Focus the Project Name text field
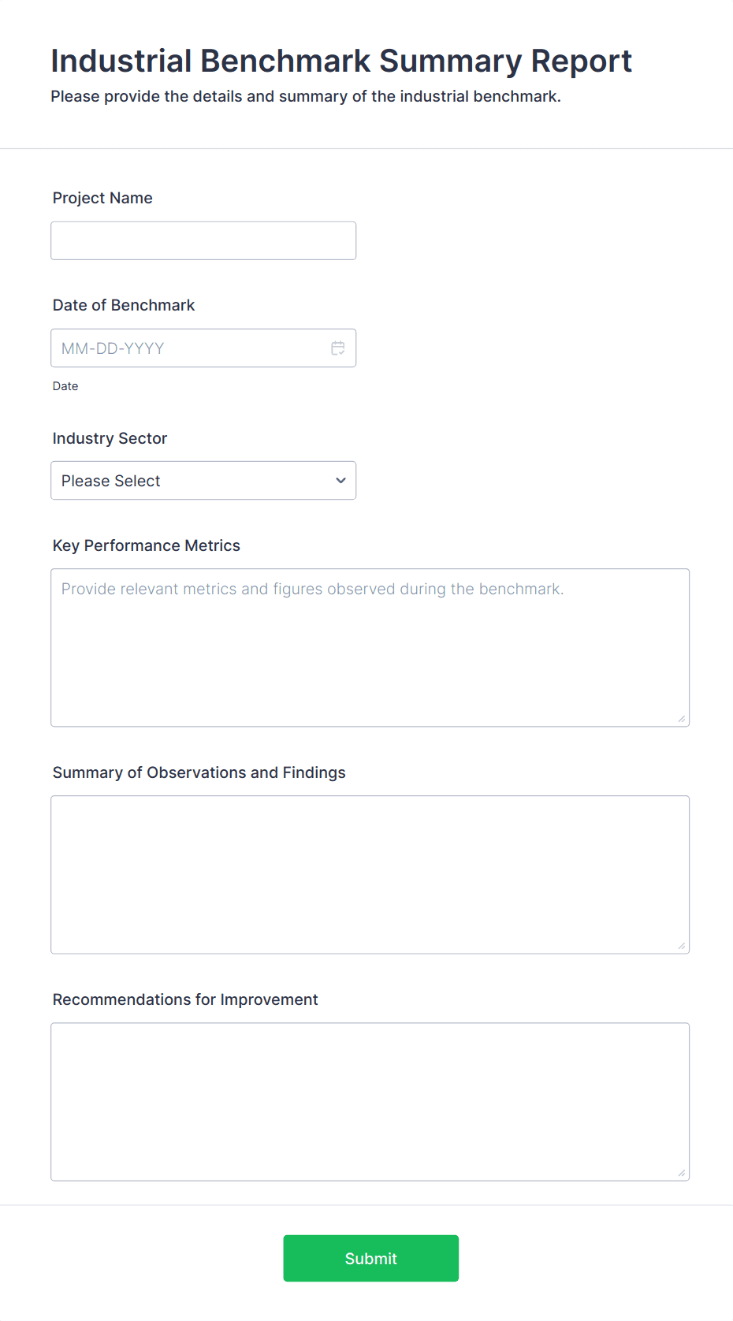The height and width of the screenshot is (1321, 733). (203, 241)
